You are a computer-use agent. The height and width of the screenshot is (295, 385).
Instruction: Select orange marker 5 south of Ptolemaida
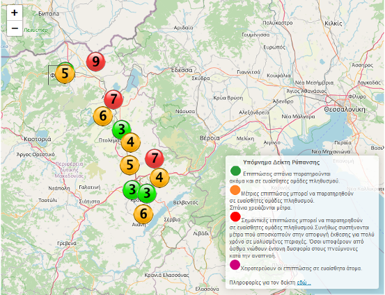[x=129, y=165]
